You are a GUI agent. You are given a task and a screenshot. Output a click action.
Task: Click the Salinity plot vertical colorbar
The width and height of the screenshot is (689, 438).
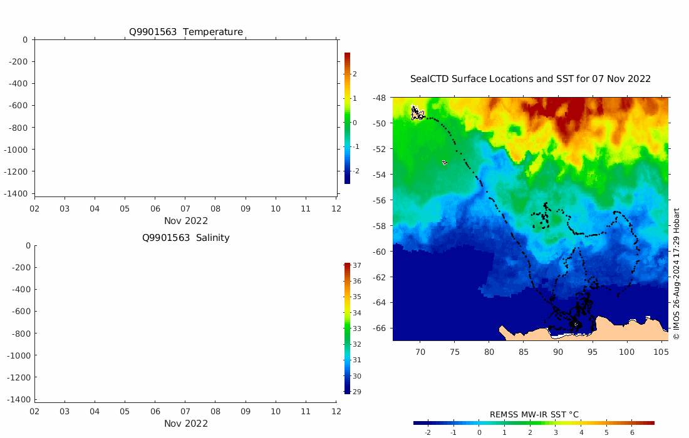coord(347,328)
